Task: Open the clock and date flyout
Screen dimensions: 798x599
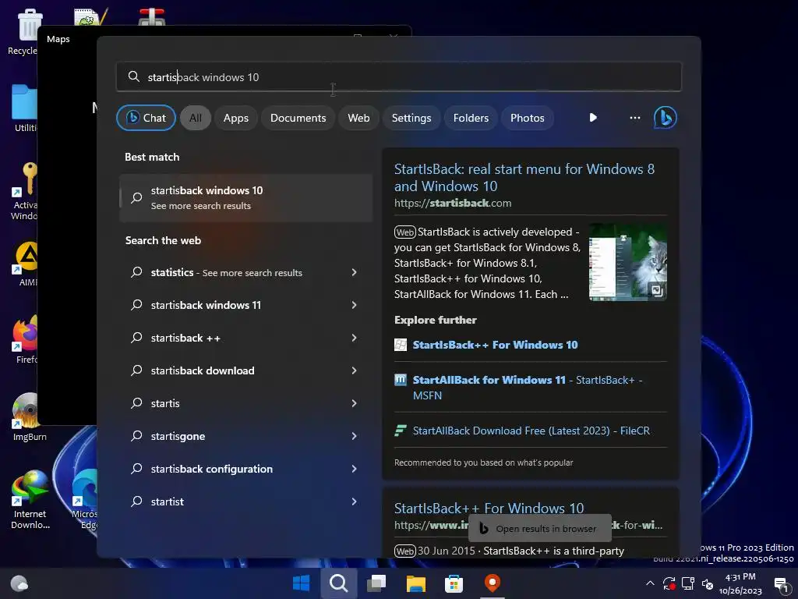Action: tap(740, 583)
